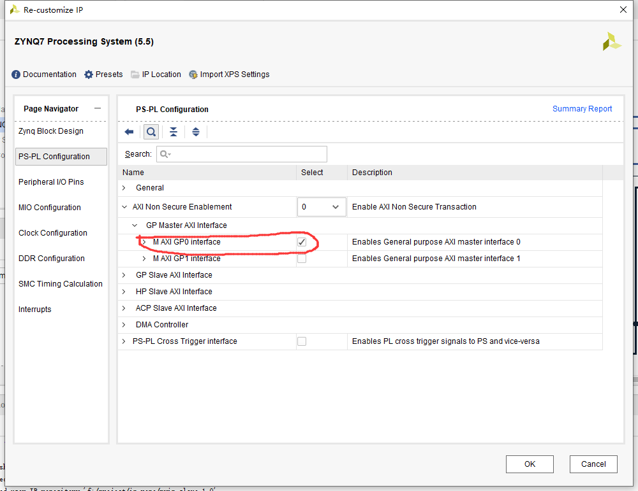Open Presets gear icon
Image resolution: width=638 pixels, height=491 pixels.
click(89, 75)
